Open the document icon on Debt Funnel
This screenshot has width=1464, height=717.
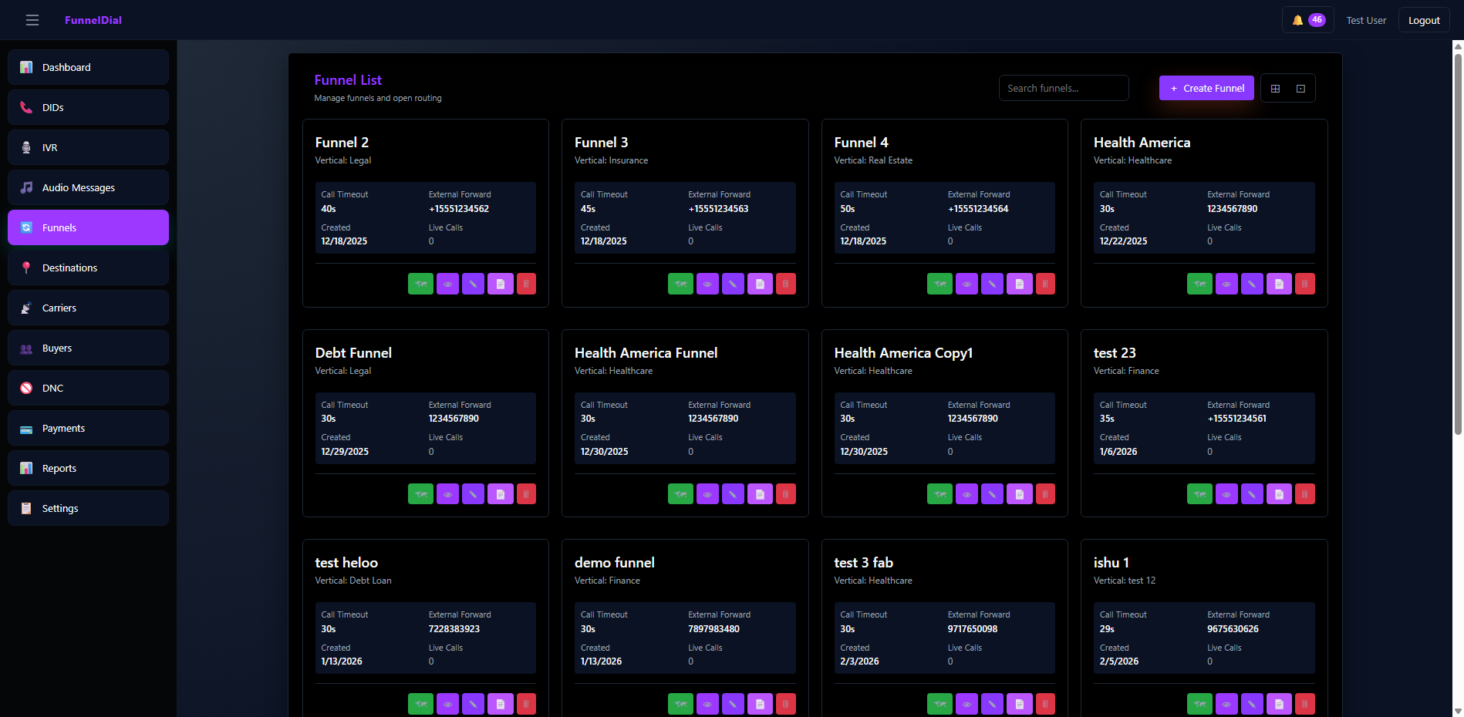pos(500,494)
